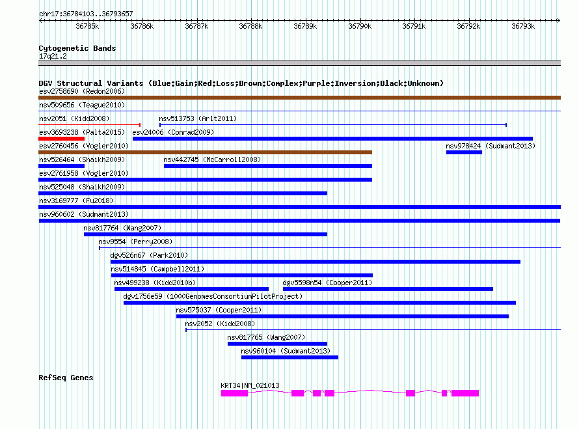This screenshot has height=429, width=579.
Task: Click the nsv978424 short blue bar
Action: point(464,152)
